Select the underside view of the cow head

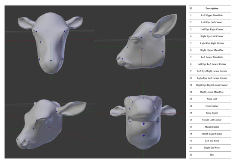143,122
